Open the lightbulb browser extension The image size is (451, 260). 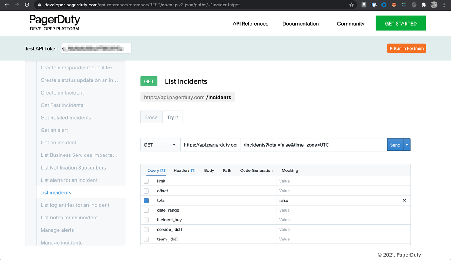(x=364, y=5)
